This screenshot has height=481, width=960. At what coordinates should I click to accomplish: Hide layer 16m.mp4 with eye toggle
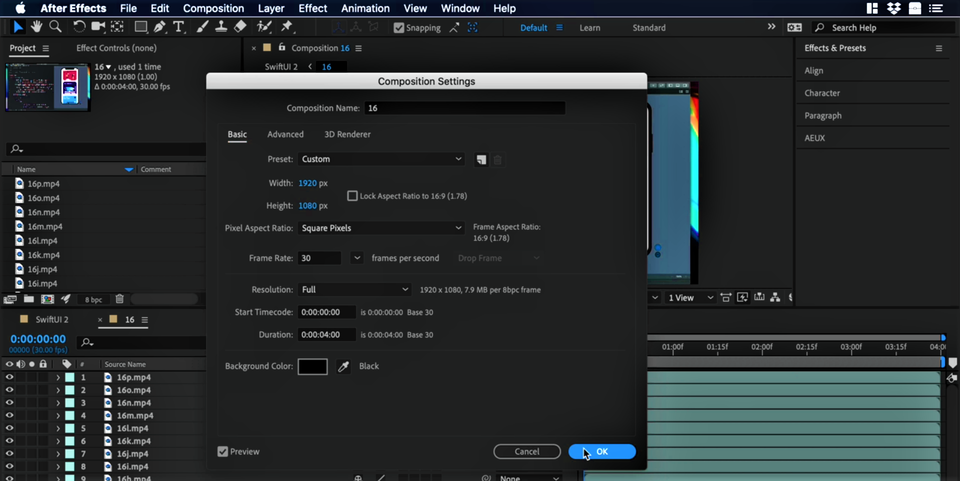[9, 415]
